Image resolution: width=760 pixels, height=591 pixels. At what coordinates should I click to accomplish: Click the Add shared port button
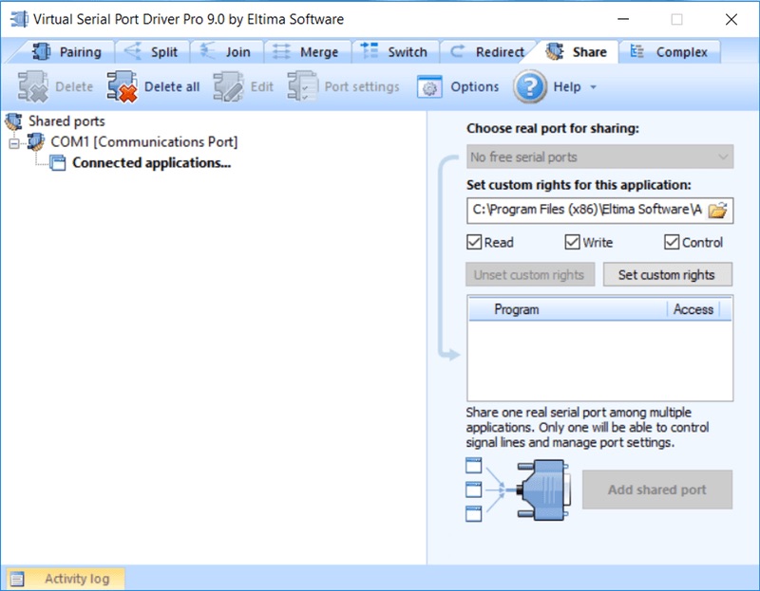pos(657,489)
